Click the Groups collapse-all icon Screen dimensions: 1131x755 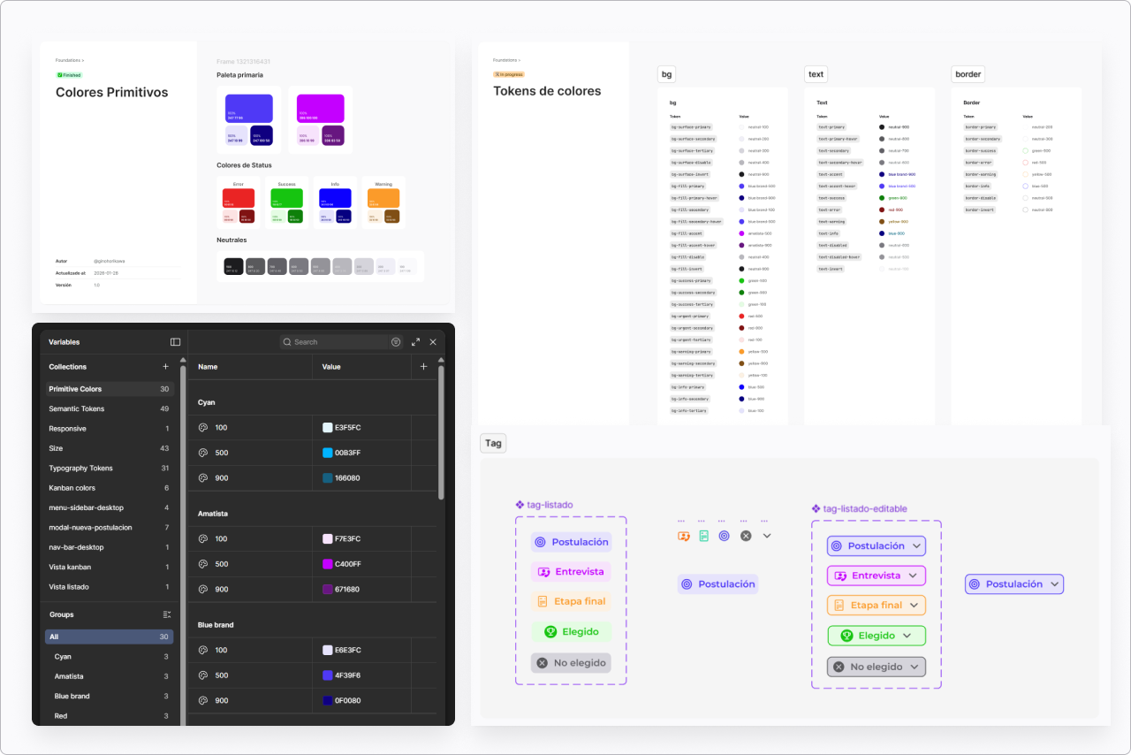tap(166, 614)
